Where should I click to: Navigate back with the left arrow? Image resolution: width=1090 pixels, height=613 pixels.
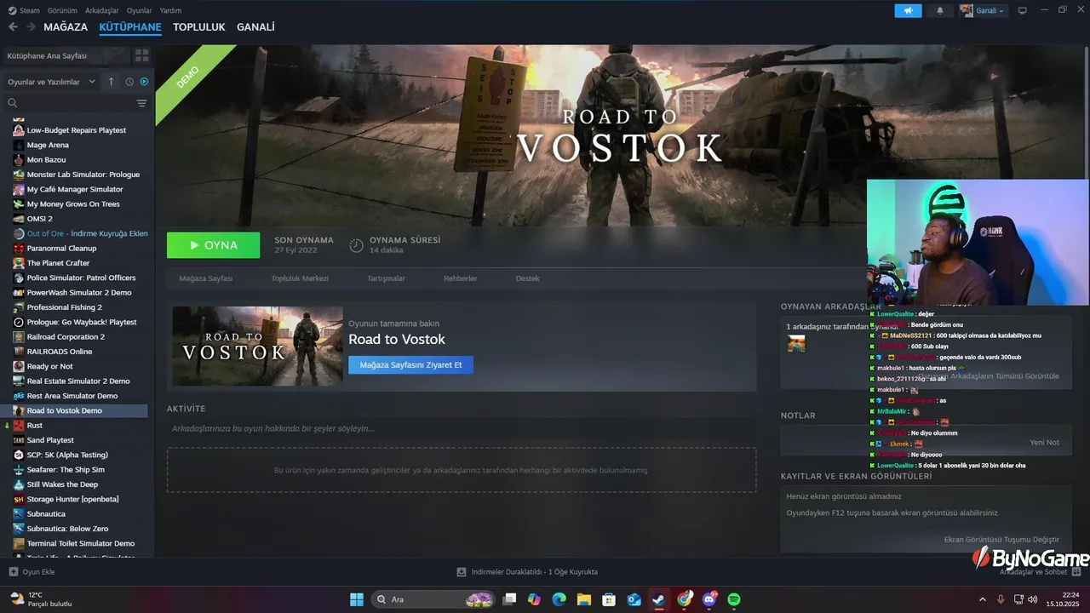tap(13, 27)
